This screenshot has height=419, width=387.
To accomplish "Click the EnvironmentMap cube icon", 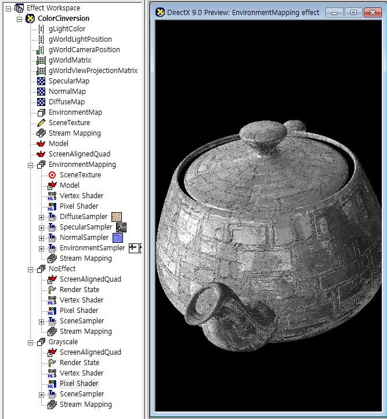I will pos(41,112).
